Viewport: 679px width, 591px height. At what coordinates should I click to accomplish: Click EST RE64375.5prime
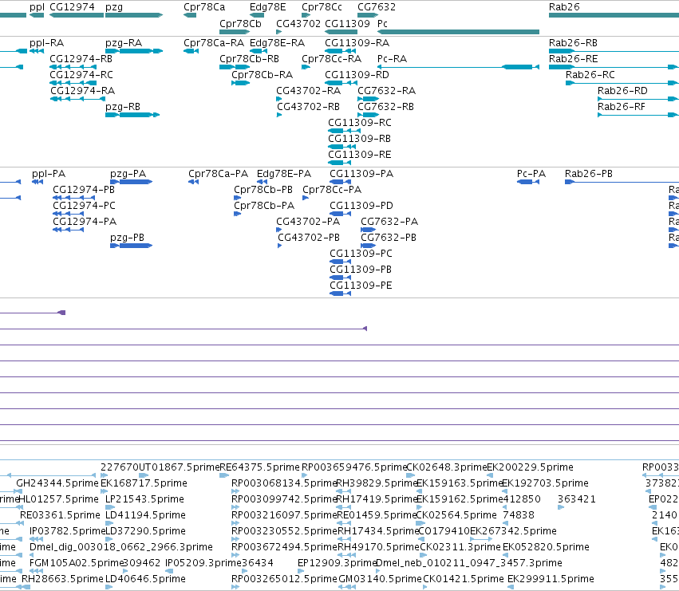pyautogui.click(x=224, y=475)
